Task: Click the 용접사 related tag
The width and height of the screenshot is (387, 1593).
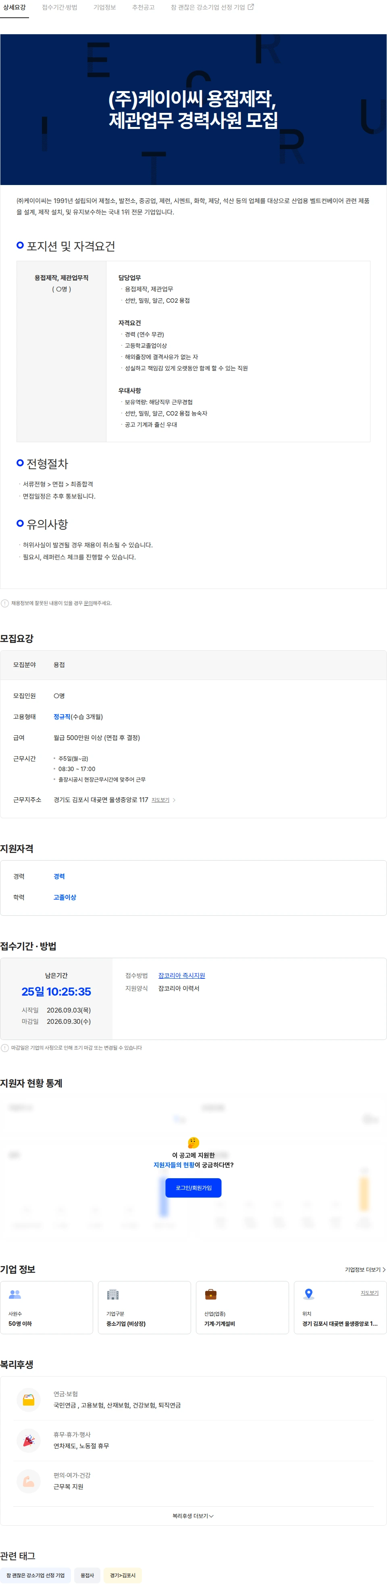Action: click(x=87, y=1576)
